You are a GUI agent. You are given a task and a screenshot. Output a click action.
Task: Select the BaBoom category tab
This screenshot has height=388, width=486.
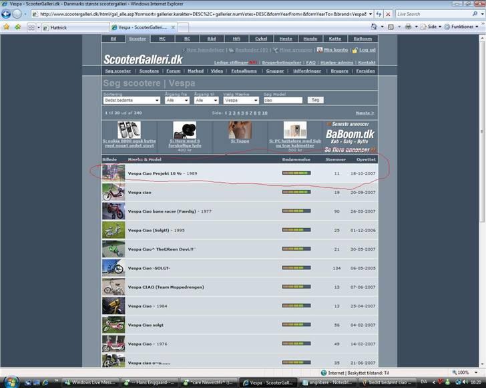click(362, 39)
